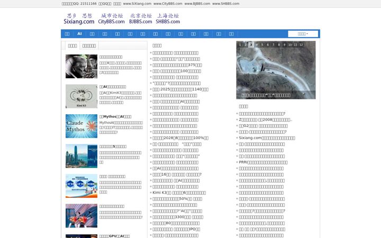Open the middle-list headline containing "3300"
381x238 pixels.
pyautogui.click(x=178, y=217)
